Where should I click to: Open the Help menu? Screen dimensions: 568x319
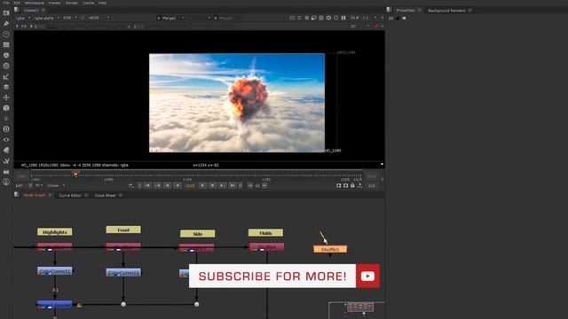103,3
